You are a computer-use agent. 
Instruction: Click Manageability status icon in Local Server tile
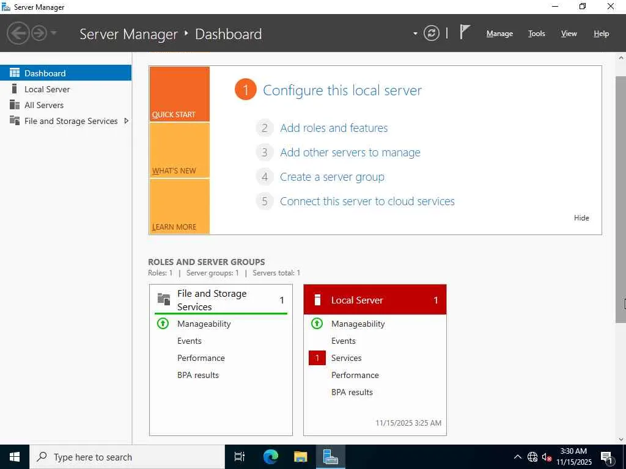click(317, 324)
